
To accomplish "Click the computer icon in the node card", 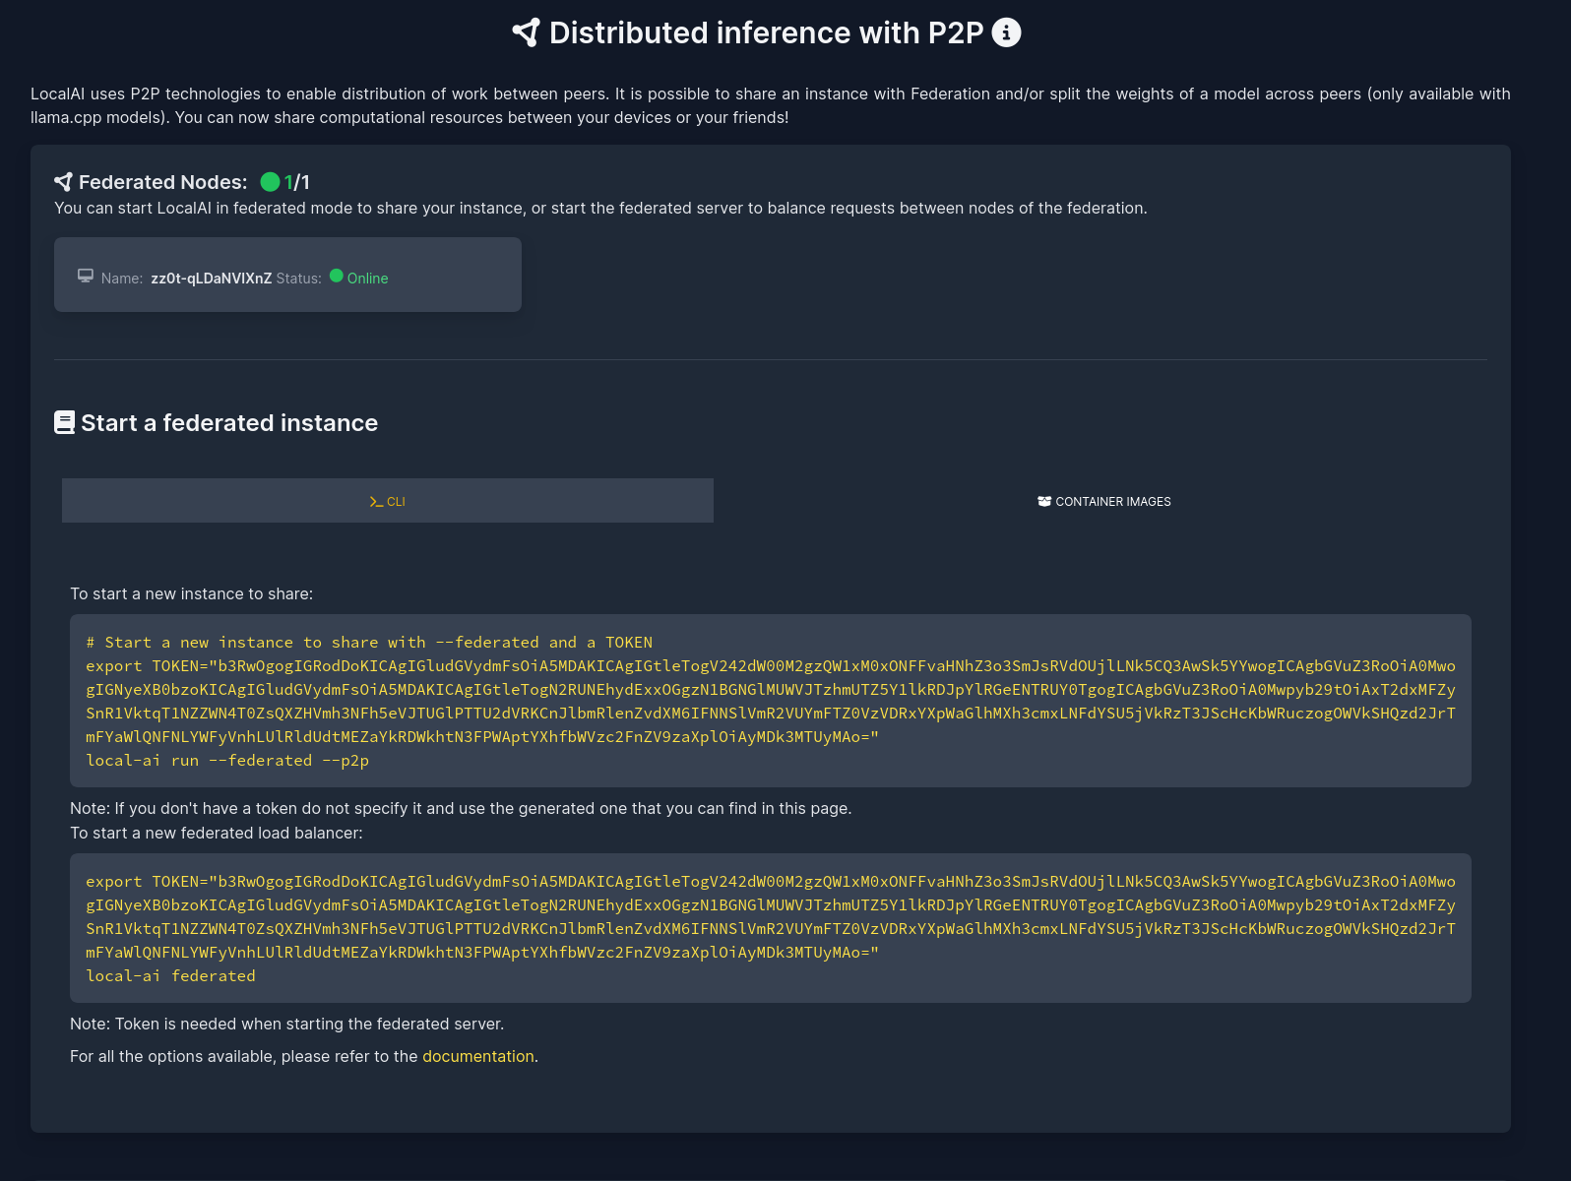I will click(x=86, y=277).
